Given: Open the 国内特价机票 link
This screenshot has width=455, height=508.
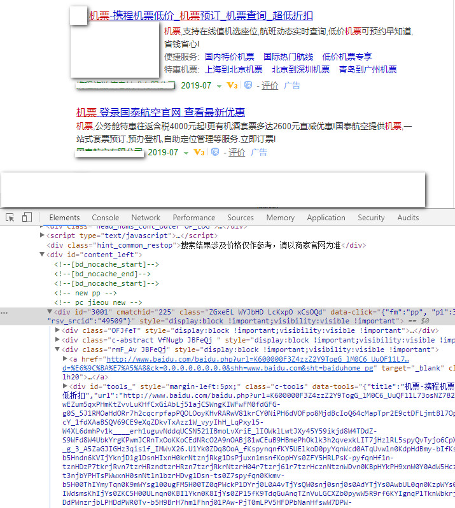Looking at the screenshot, I should [x=230, y=57].
